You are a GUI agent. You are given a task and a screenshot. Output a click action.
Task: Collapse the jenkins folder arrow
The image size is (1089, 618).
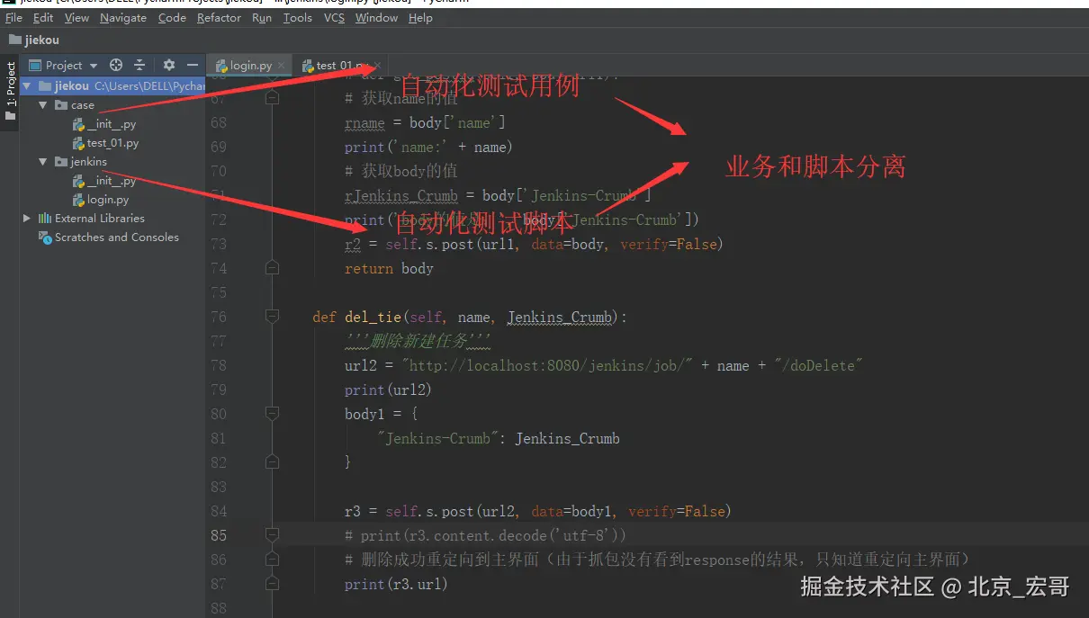[42, 162]
